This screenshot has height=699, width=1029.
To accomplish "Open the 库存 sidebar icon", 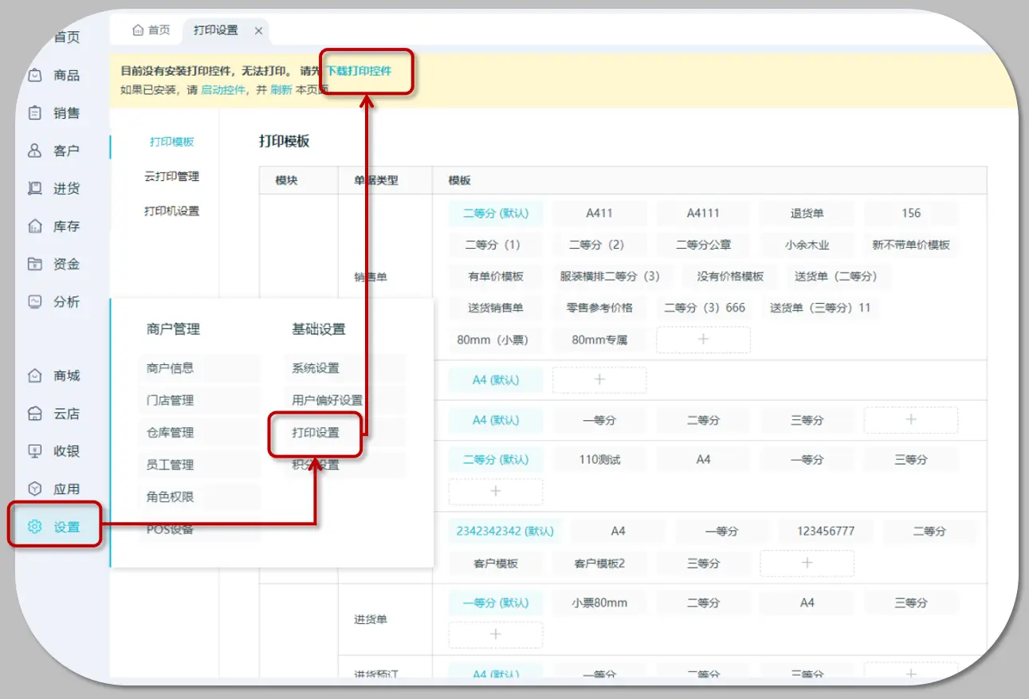I will (35, 226).
